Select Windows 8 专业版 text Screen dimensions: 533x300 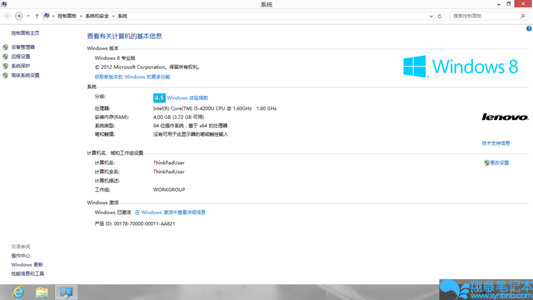pos(115,58)
